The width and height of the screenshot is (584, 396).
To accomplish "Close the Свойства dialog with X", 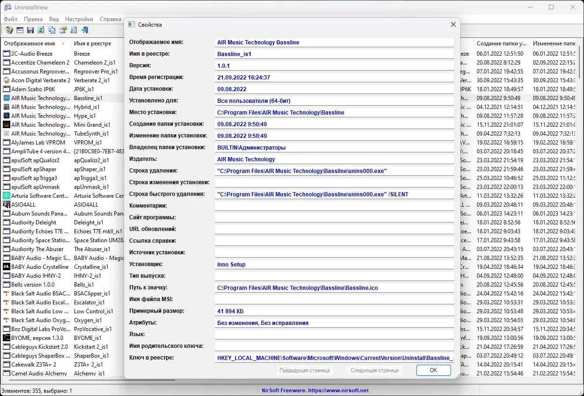I will (x=453, y=24).
